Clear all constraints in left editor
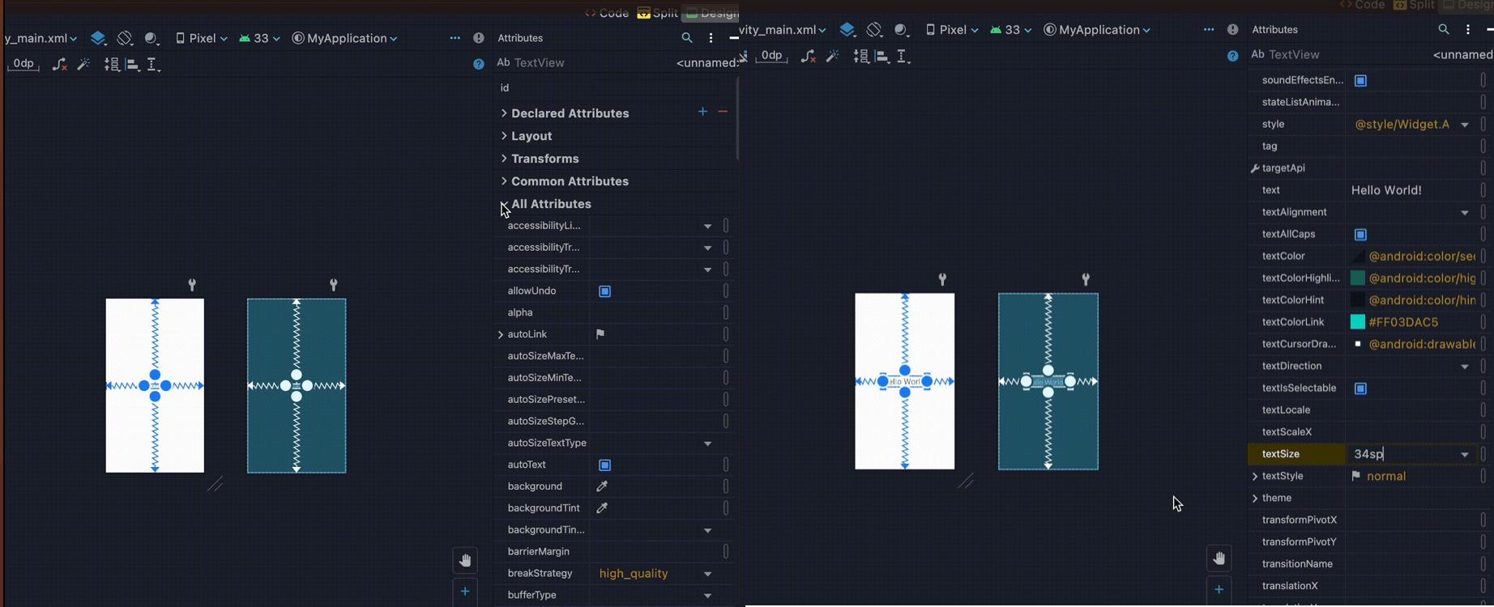1494x607 pixels. tap(59, 64)
